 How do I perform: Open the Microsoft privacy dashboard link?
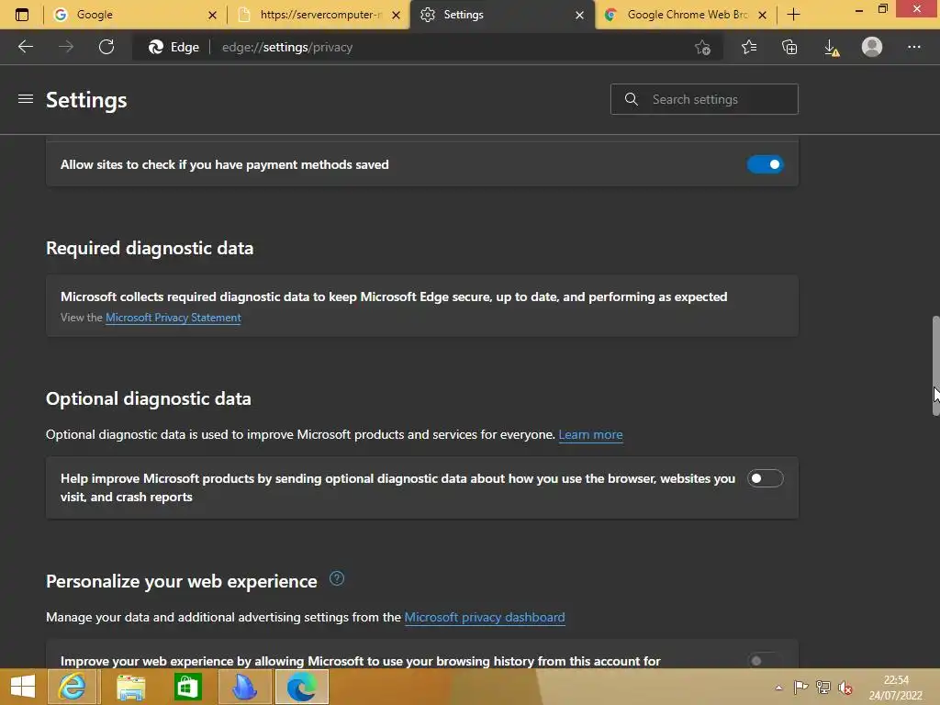485,617
